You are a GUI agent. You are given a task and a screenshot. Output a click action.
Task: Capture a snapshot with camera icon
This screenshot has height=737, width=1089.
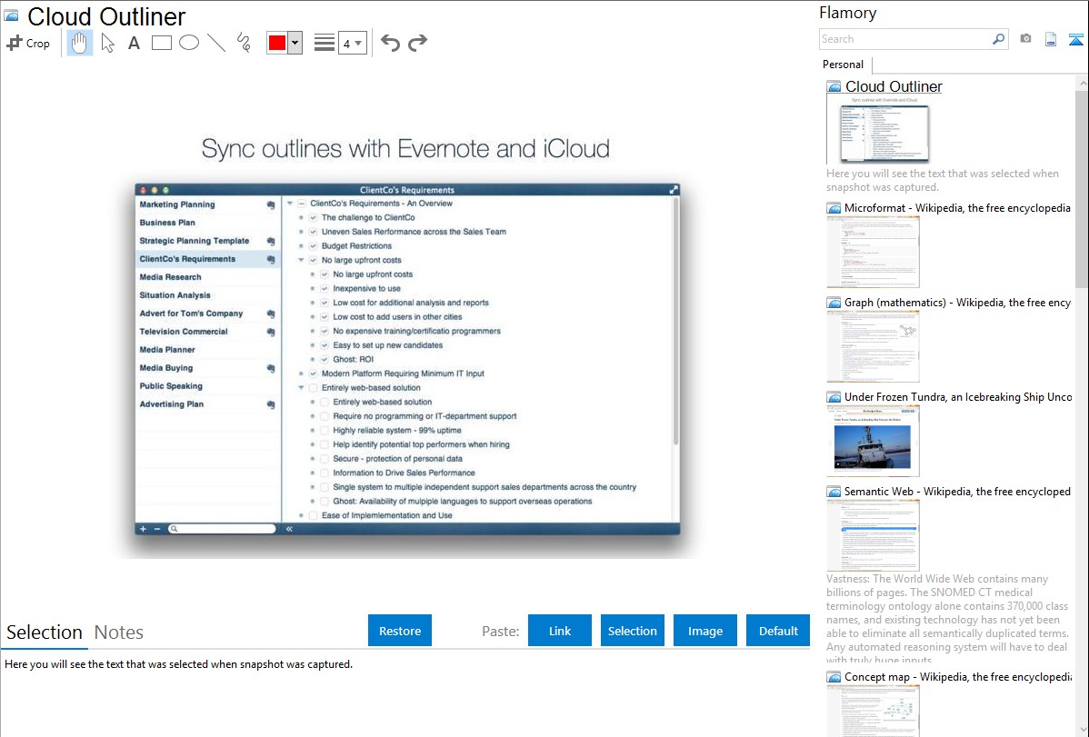pyautogui.click(x=1025, y=39)
